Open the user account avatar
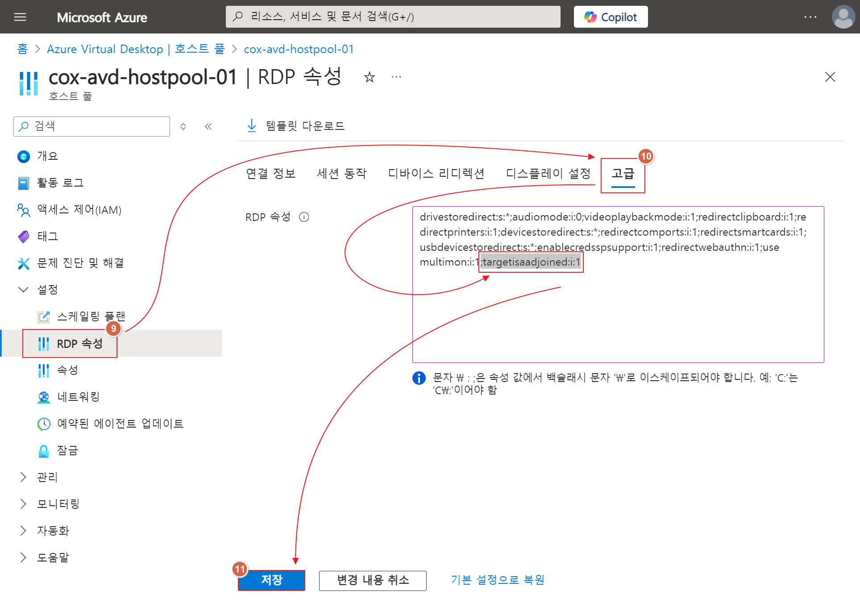Screen dimensions: 860x607 pyautogui.click(x=843, y=17)
